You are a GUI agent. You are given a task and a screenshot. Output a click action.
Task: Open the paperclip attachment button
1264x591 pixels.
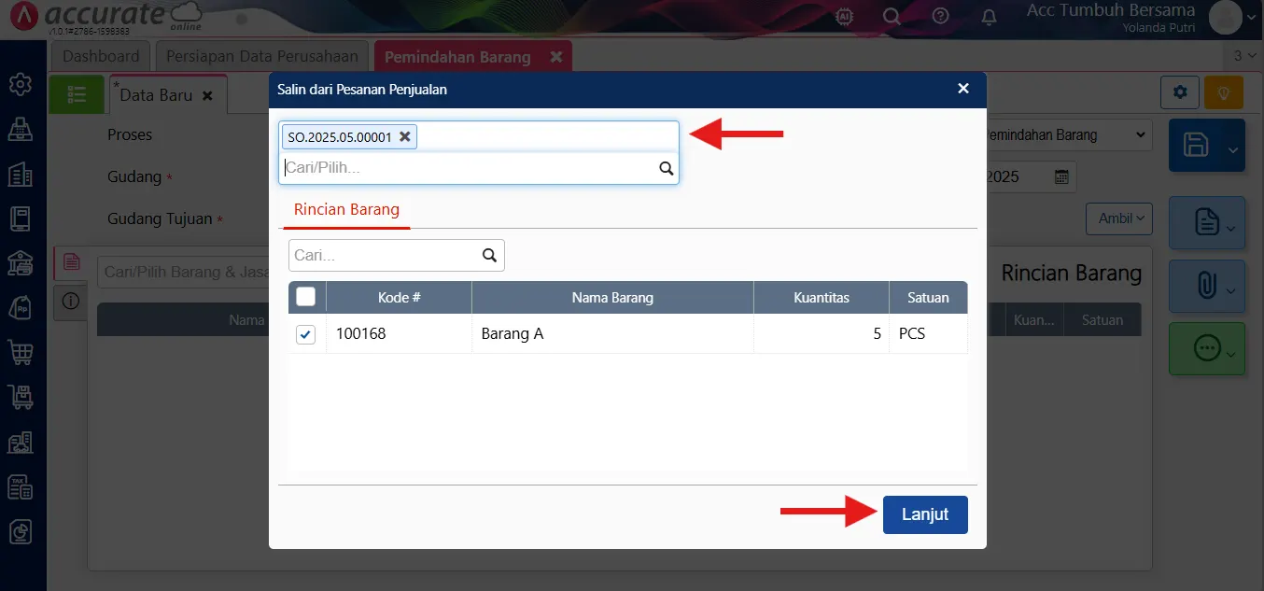(1202, 285)
